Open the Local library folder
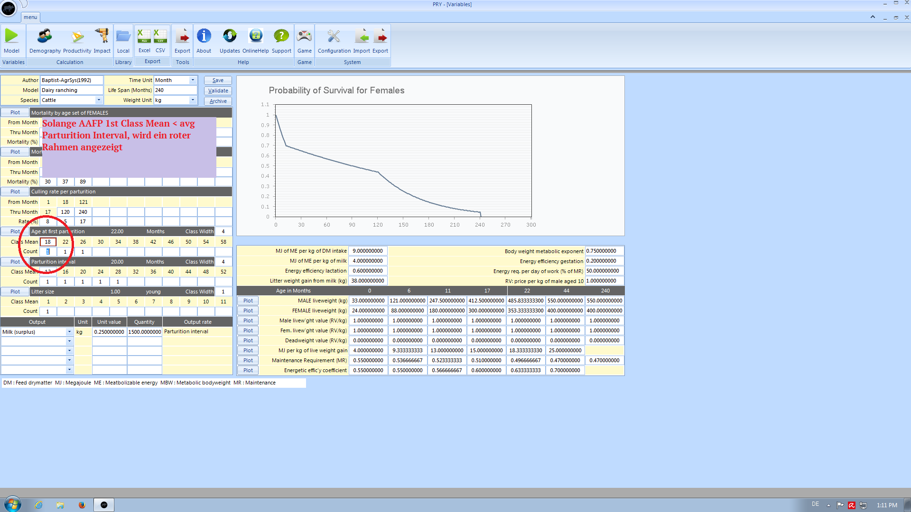 [123, 40]
